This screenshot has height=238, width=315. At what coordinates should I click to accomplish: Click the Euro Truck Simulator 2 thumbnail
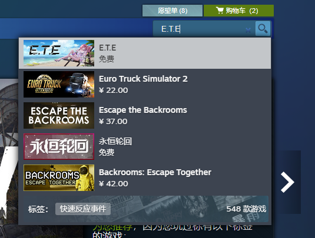[59, 85]
